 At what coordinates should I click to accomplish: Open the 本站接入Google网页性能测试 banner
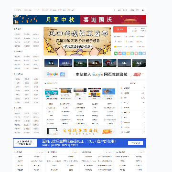coord(95,74)
